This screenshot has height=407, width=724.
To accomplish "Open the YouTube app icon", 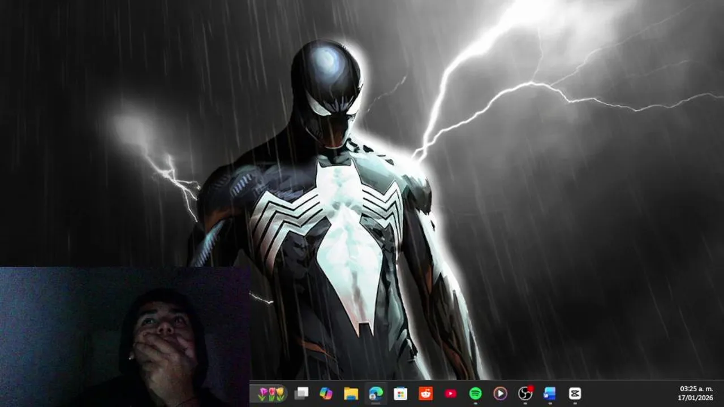I will pyautogui.click(x=451, y=393).
